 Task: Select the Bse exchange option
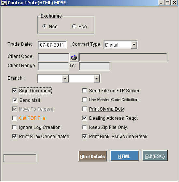pyautogui.click(x=74, y=26)
